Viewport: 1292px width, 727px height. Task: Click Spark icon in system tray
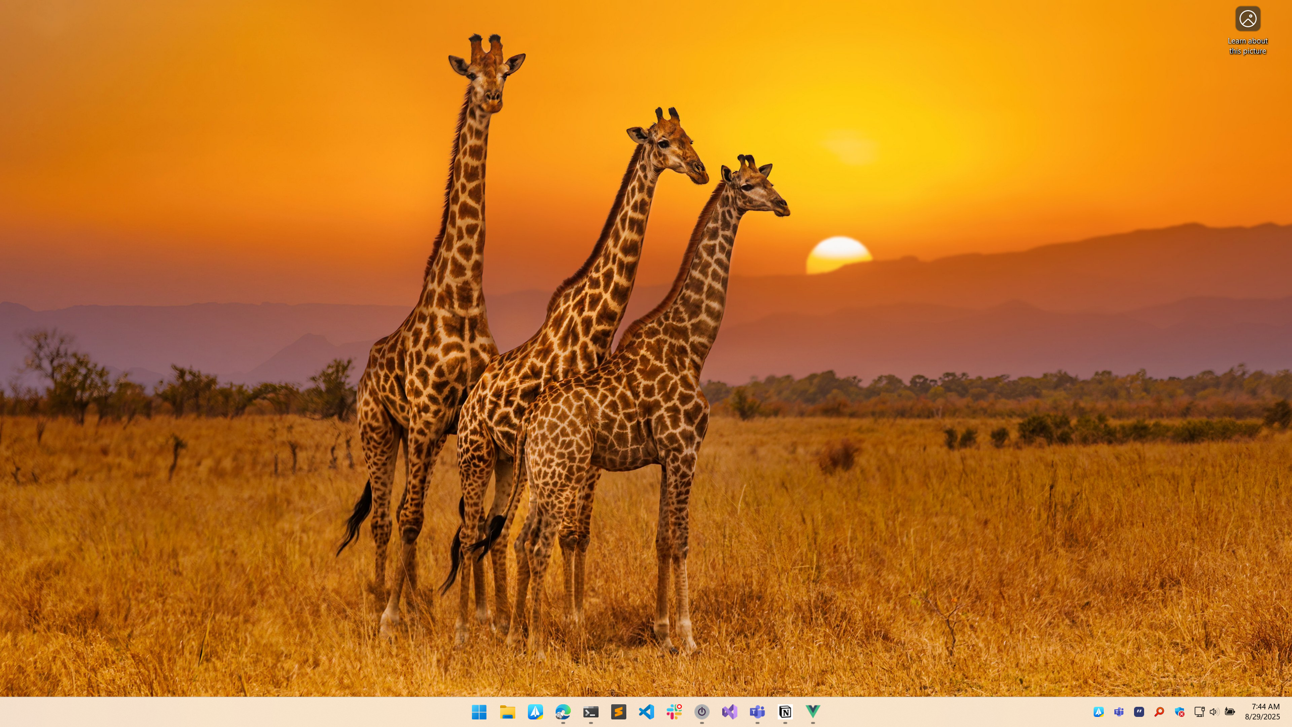[x=1098, y=712]
